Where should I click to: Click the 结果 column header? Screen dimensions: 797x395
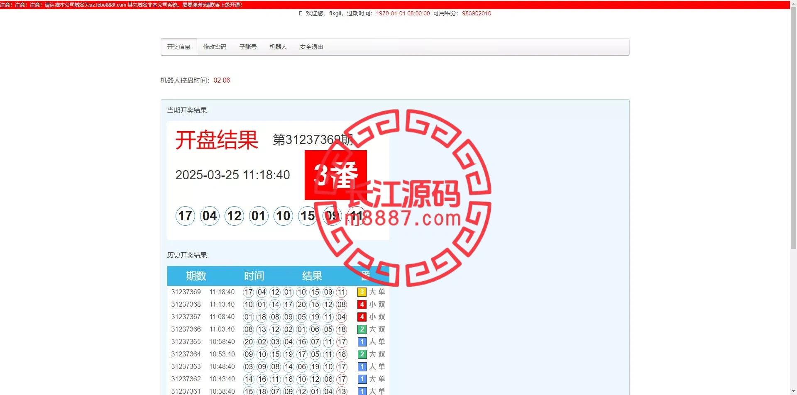pos(312,276)
